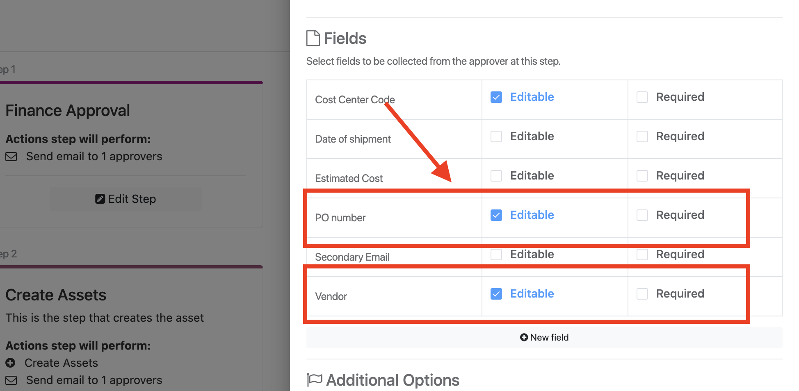The image size is (799, 391).
Task: Enable Editable for Estimated Cost
Action: point(496,176)
